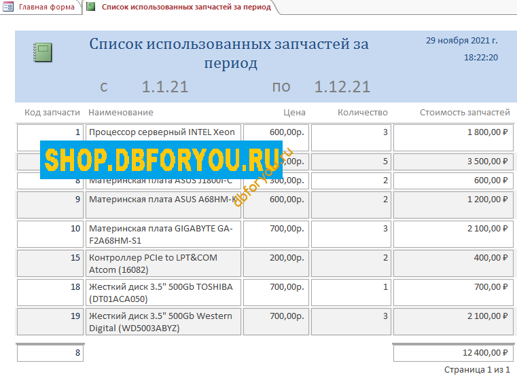Image resolution: width=517 pixels, height=376 pixels.
Task: Click the Цена column header
Action: 294,113
